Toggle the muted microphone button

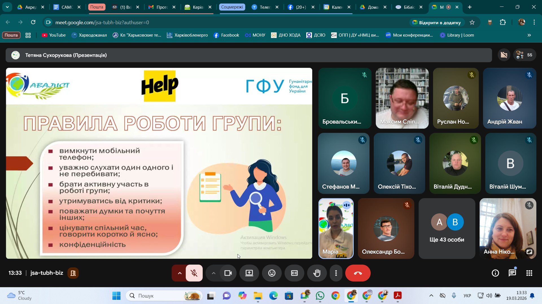click(x=194, y=273)
